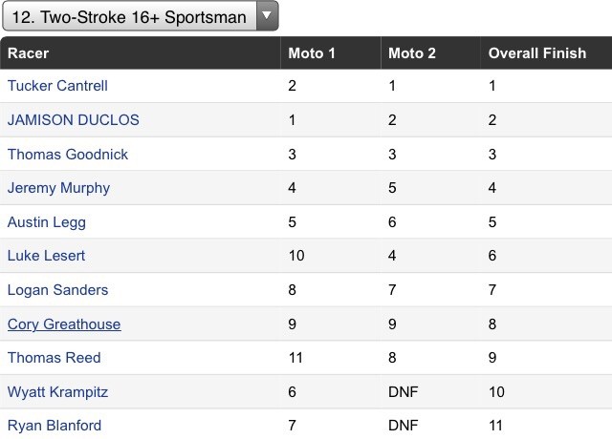Select Jeremy Murphy's name link
612x439 pixels.
click(x=58, y=188)
